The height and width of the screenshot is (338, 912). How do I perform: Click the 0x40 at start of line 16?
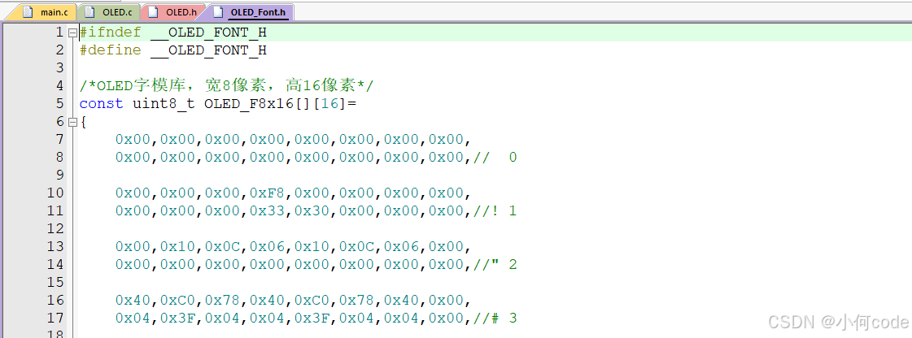click(x=133, y=301)
